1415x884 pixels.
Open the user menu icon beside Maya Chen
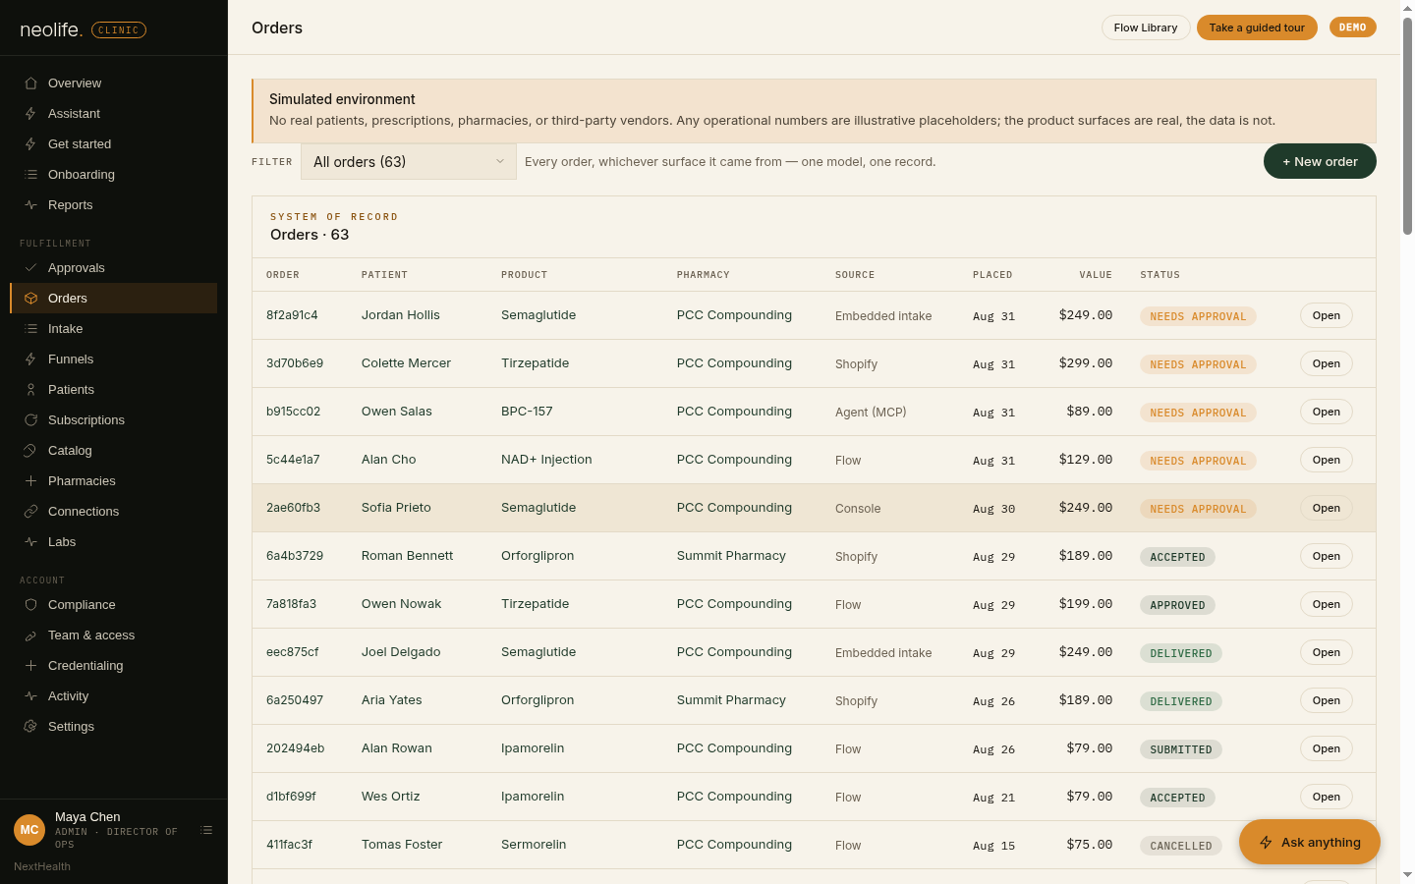point(206,830)
